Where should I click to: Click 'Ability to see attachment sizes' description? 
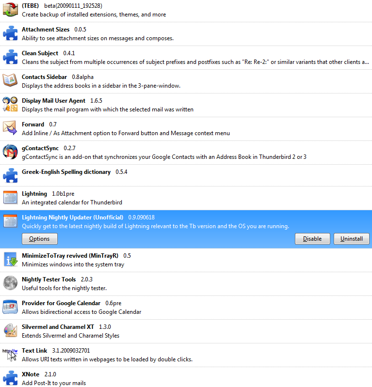(97, 38)
